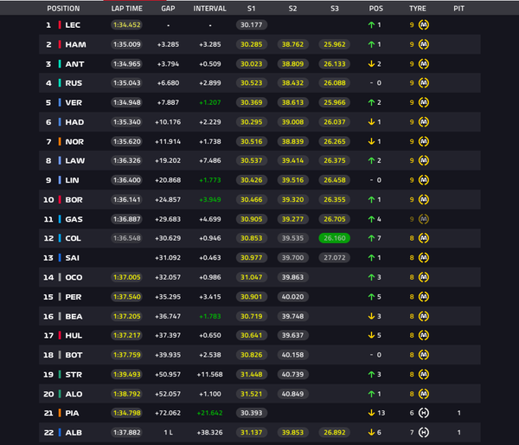519x445 pixels.
Task: Click green interval +3.949 for BOR
Action: [210, 199]
